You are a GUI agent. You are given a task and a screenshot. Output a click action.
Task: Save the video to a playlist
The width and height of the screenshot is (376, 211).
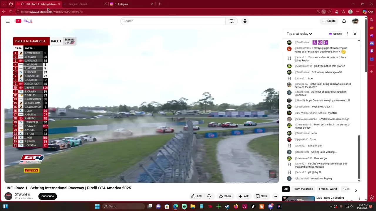[x=261, y=196]
